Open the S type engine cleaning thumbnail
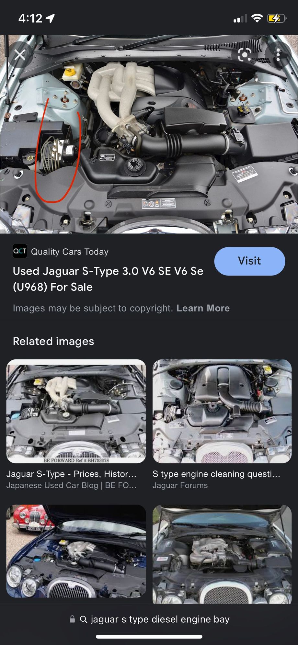 pyautogui.click(x=222, y=411)
